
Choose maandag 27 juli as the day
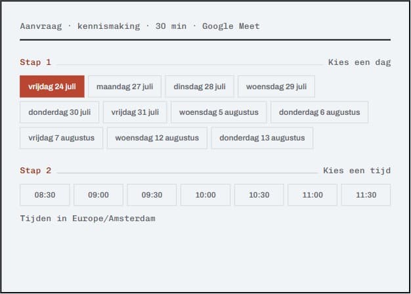(125, 87)
